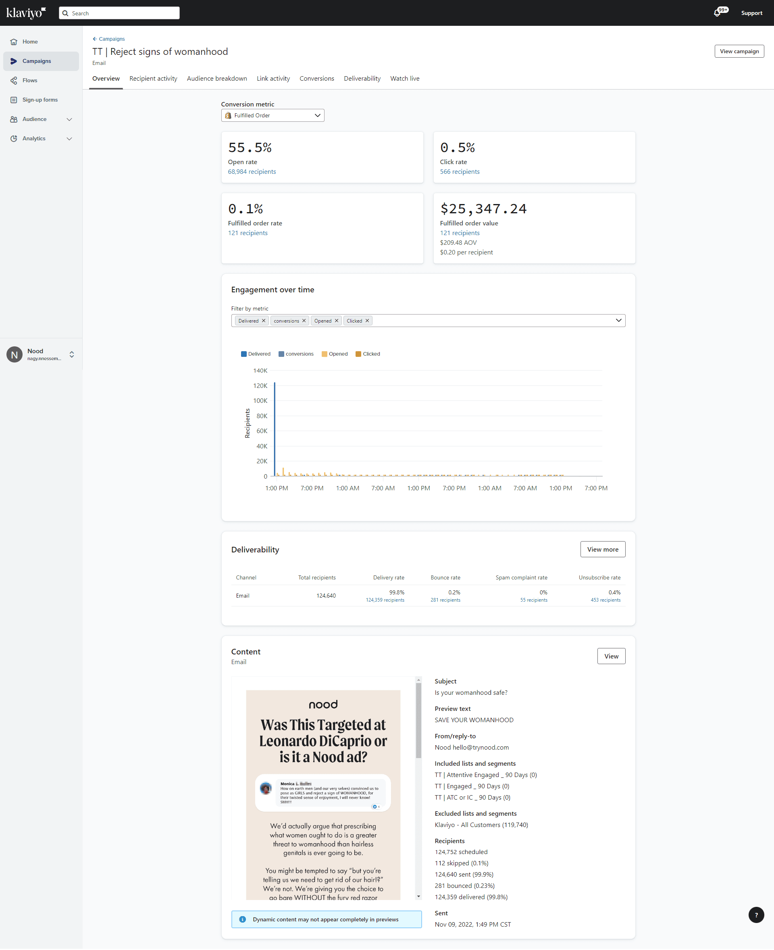Remove the conversions metric filter chip
This screenshot has width=774, height=950.
tap(304, 321)
